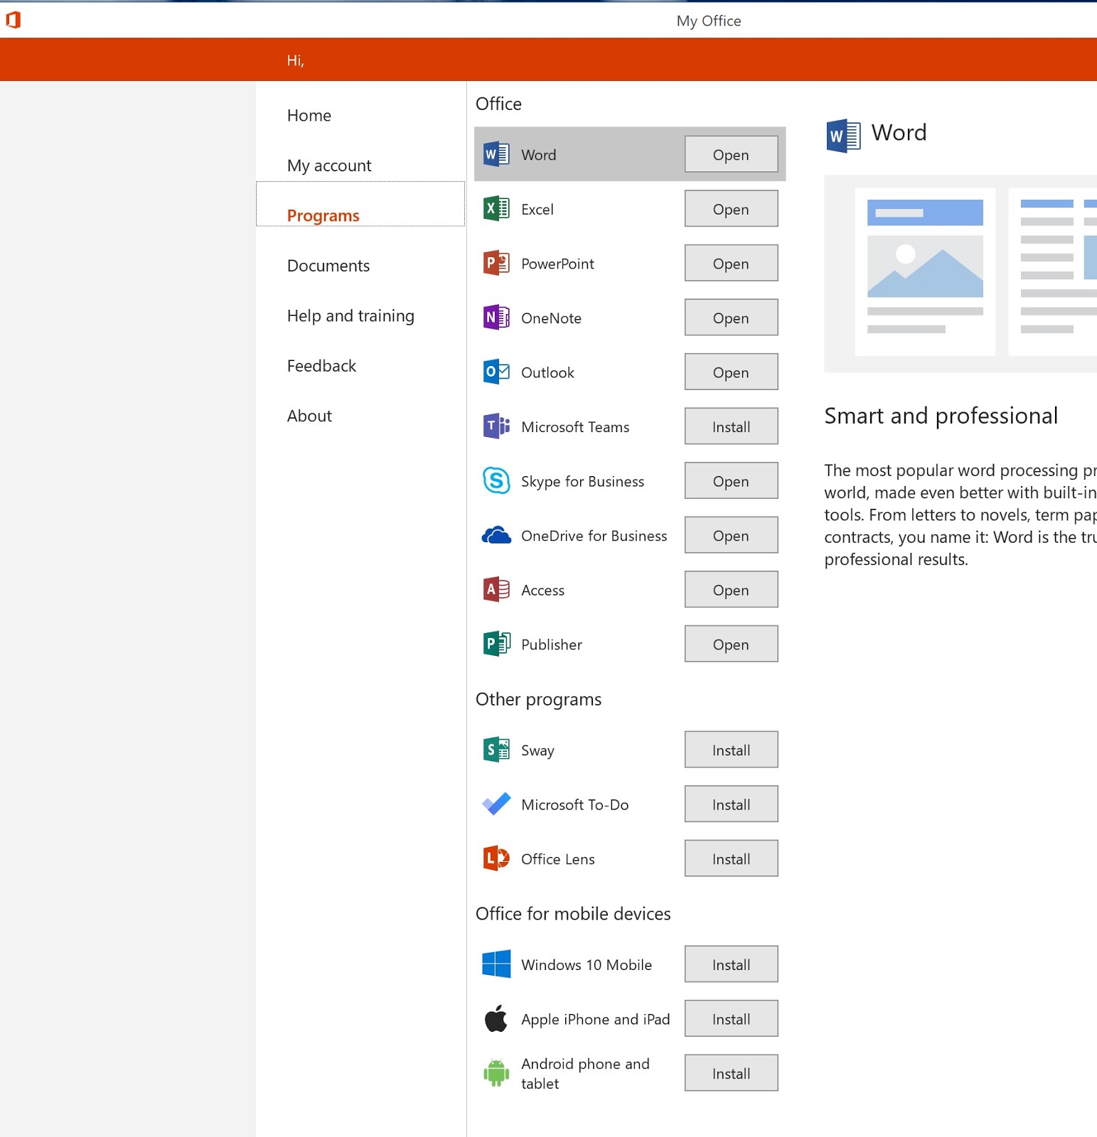
Task: Click Open for Skype for Business
Action: pos(731,480)
